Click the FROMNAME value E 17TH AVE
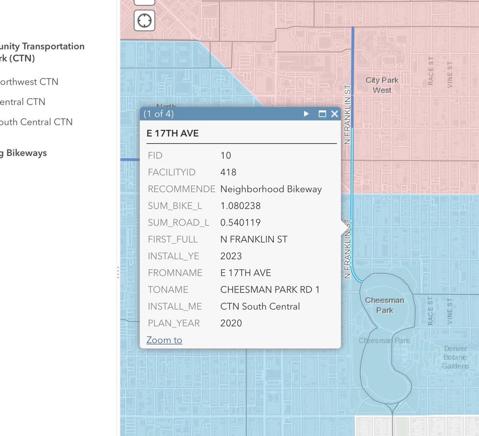This screenshot has height=436, width=479. pyautogui.click(x=245, y=273)
